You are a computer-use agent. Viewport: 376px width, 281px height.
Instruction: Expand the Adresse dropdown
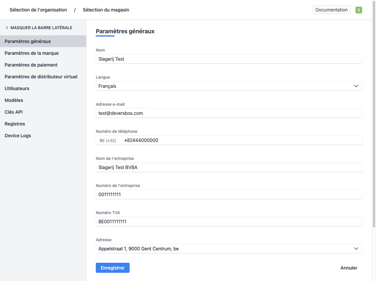pyautogui.click(x=229, y=249)
